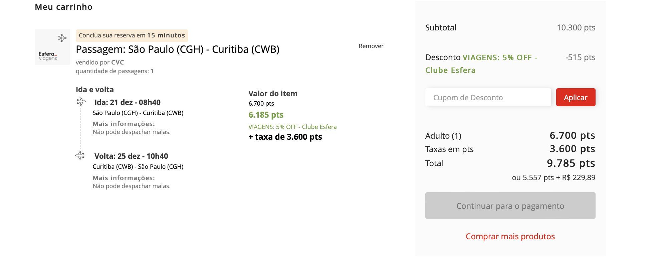Click the Cupom de Desconto field

click(488, 97)
